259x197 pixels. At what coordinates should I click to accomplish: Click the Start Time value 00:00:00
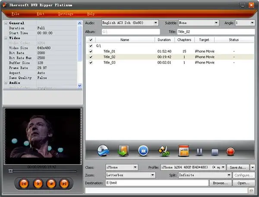coord(45,33)
